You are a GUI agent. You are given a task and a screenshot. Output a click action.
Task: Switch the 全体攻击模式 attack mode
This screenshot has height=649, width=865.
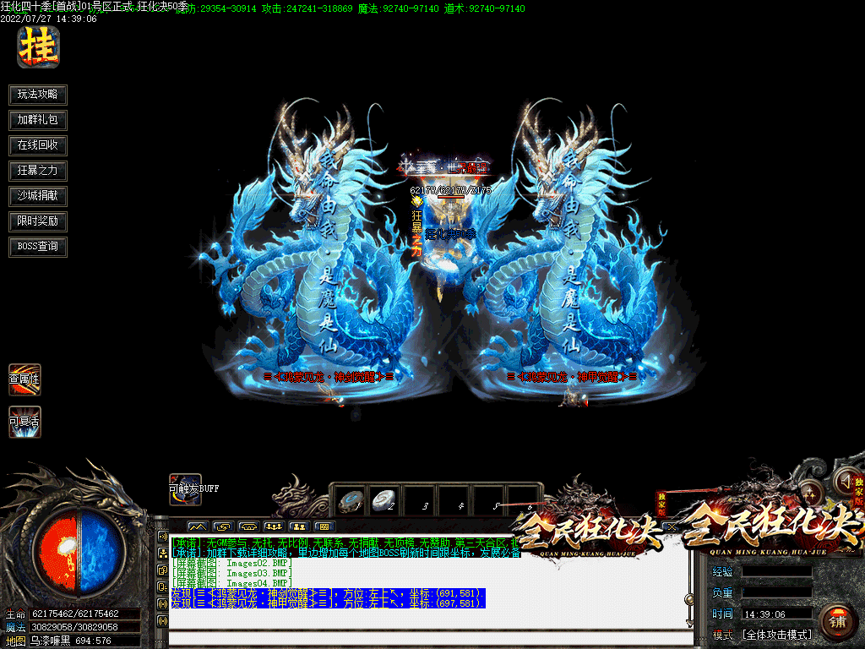(x=775, y=635)
